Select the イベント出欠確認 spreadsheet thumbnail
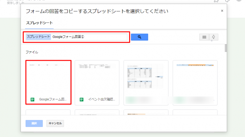This screenshot has width=245, height=137. tap(97, 78)
